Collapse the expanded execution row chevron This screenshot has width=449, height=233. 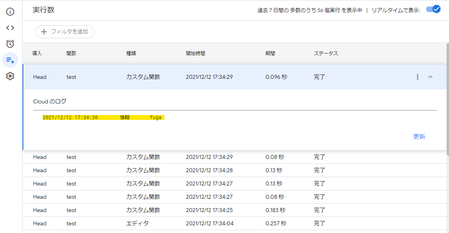pos(430,77)
